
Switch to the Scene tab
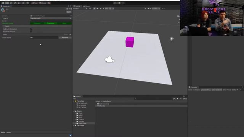77,6
